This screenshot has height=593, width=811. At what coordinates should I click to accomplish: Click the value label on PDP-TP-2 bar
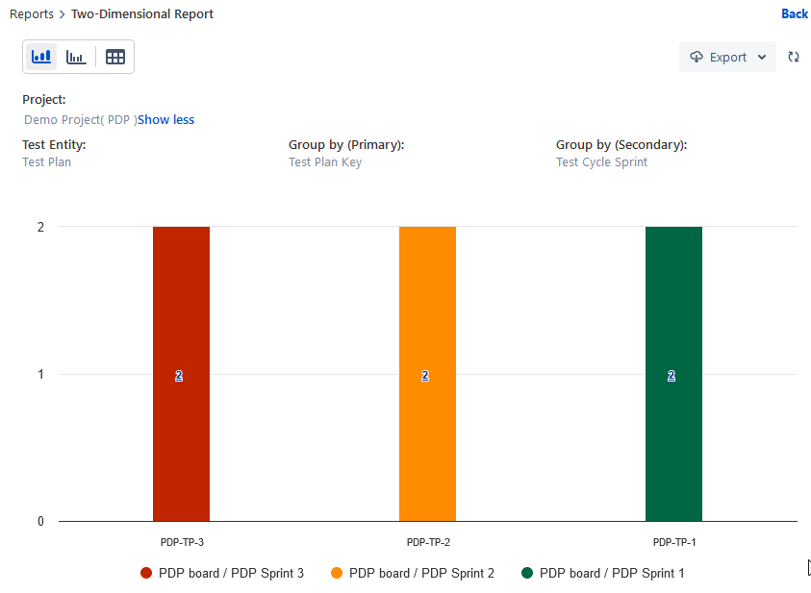click(x=425, y=376)
